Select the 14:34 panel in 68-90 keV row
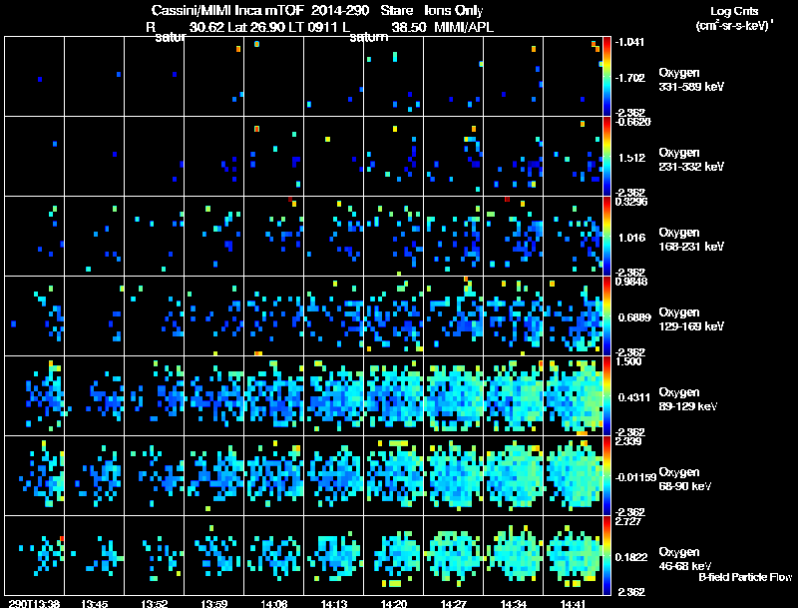The image size is (798, 608). [x=513, y=475]
